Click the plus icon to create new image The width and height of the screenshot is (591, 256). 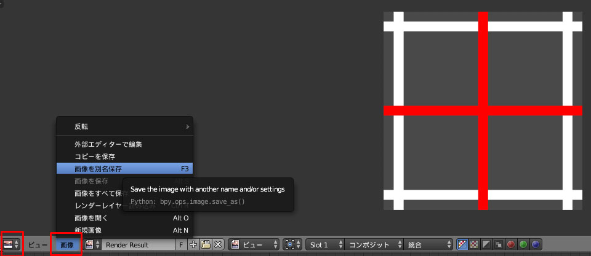point(193,245)
